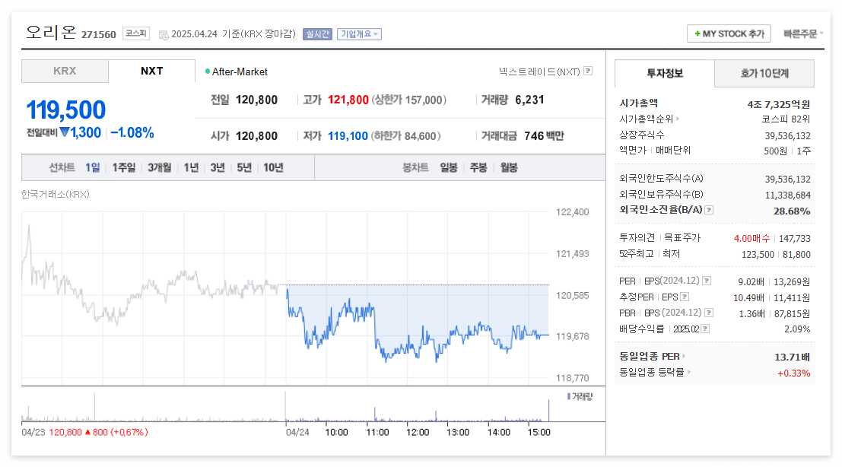Select the 주봉 candlestick tab
The width and height of the screenshot is (842, 467).
[x=478, y=167]
